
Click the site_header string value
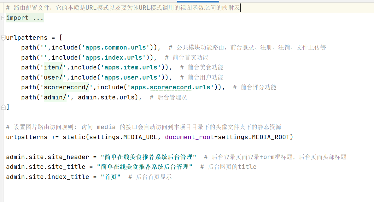coord(148,157)
